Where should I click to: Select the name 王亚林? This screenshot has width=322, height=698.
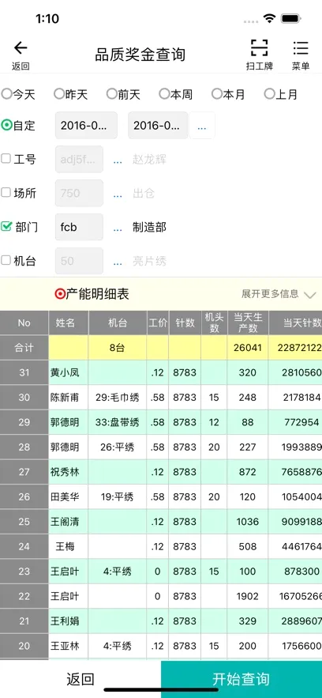65,646
